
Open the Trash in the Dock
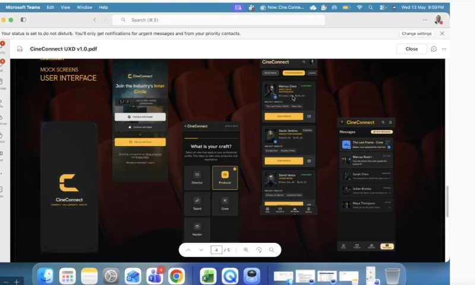(392, 276)
